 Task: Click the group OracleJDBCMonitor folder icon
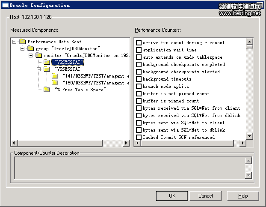[30, 48]
